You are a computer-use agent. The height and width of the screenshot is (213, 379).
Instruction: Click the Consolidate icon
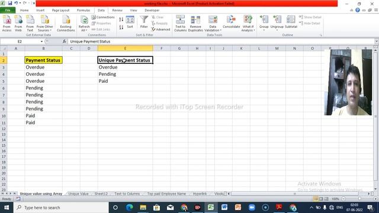[x=232, y=22]
